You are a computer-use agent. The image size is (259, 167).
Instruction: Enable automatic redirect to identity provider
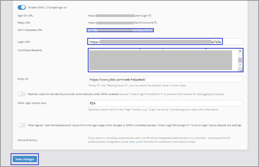click(22, 94)
